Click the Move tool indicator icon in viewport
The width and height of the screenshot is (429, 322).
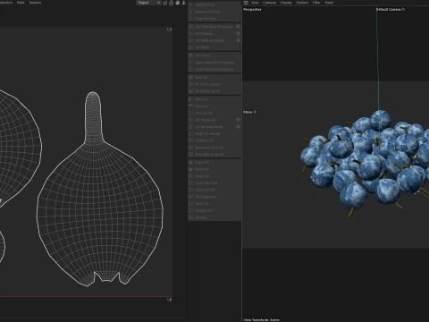(x=255, y=112)
